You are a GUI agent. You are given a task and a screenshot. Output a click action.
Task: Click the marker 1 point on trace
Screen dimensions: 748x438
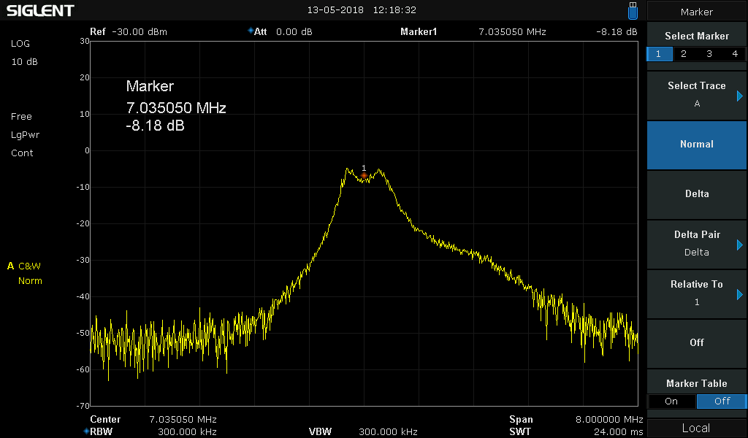[364, 176]
